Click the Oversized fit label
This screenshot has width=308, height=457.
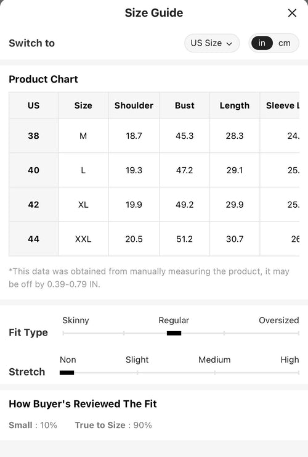pos(279,320)
